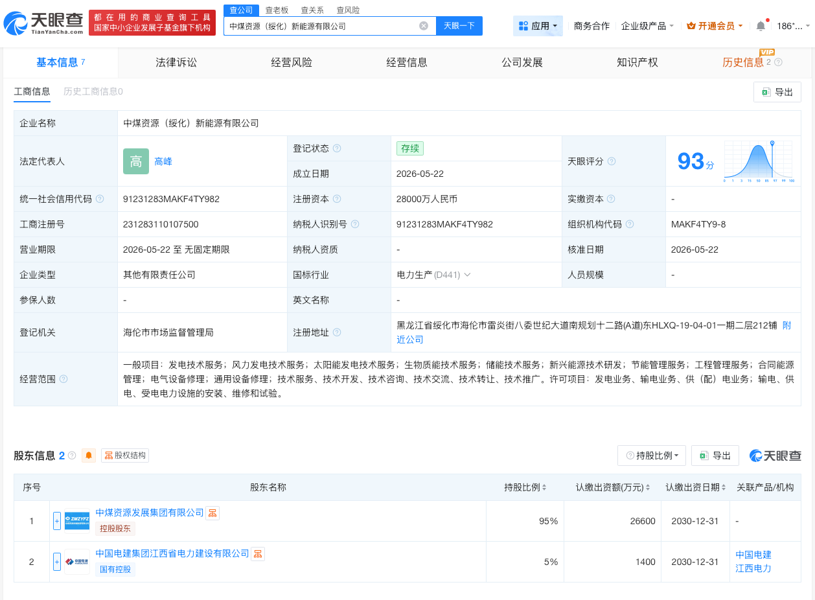
Task: Click the legal representative avatar 高
Action: 136,161
